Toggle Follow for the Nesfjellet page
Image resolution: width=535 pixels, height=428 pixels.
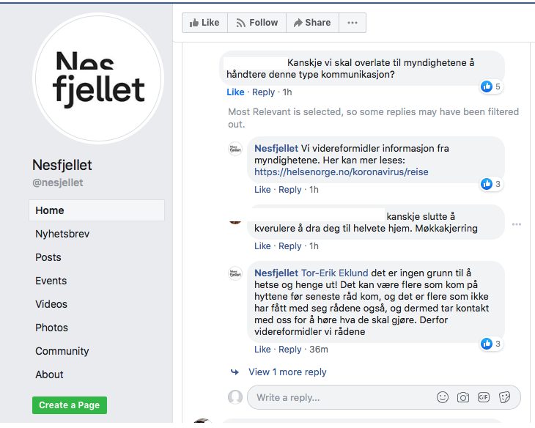[x=257, y=23]
